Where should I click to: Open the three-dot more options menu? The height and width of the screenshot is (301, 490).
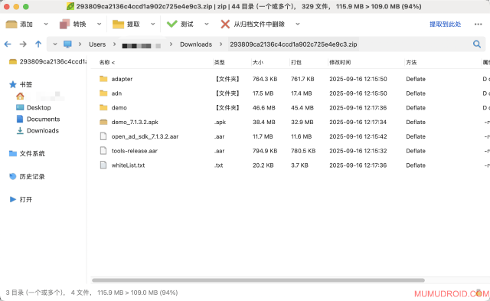[x=478, y=24]
